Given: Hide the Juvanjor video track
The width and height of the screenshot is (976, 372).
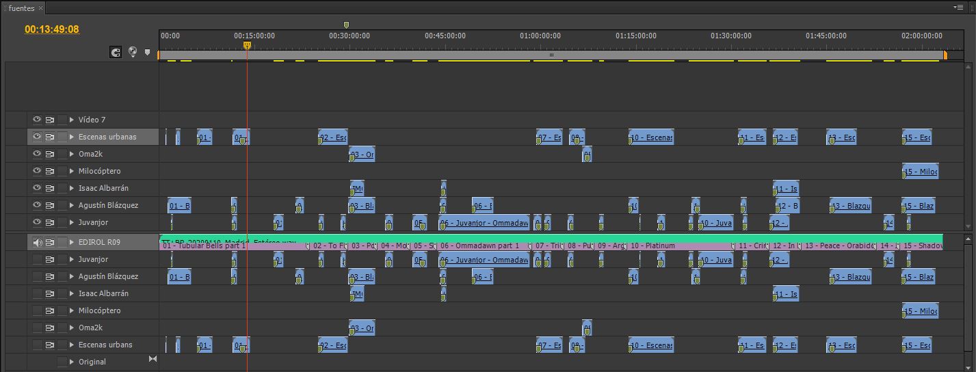Looking at the screenshot, I should coord(37,222).
